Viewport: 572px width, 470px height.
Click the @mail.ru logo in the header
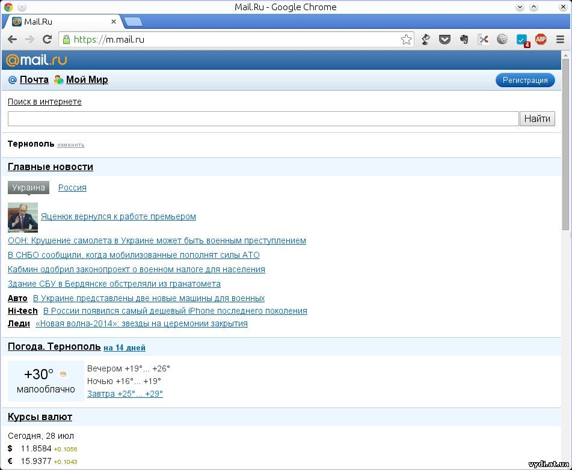pyautogui.click(x=37, y=60)
